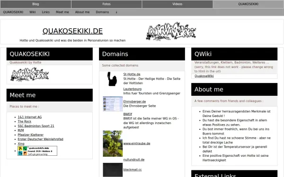284x177 pixels.
Task: Open the Domains submenu item
Action: tap(102, 12)
